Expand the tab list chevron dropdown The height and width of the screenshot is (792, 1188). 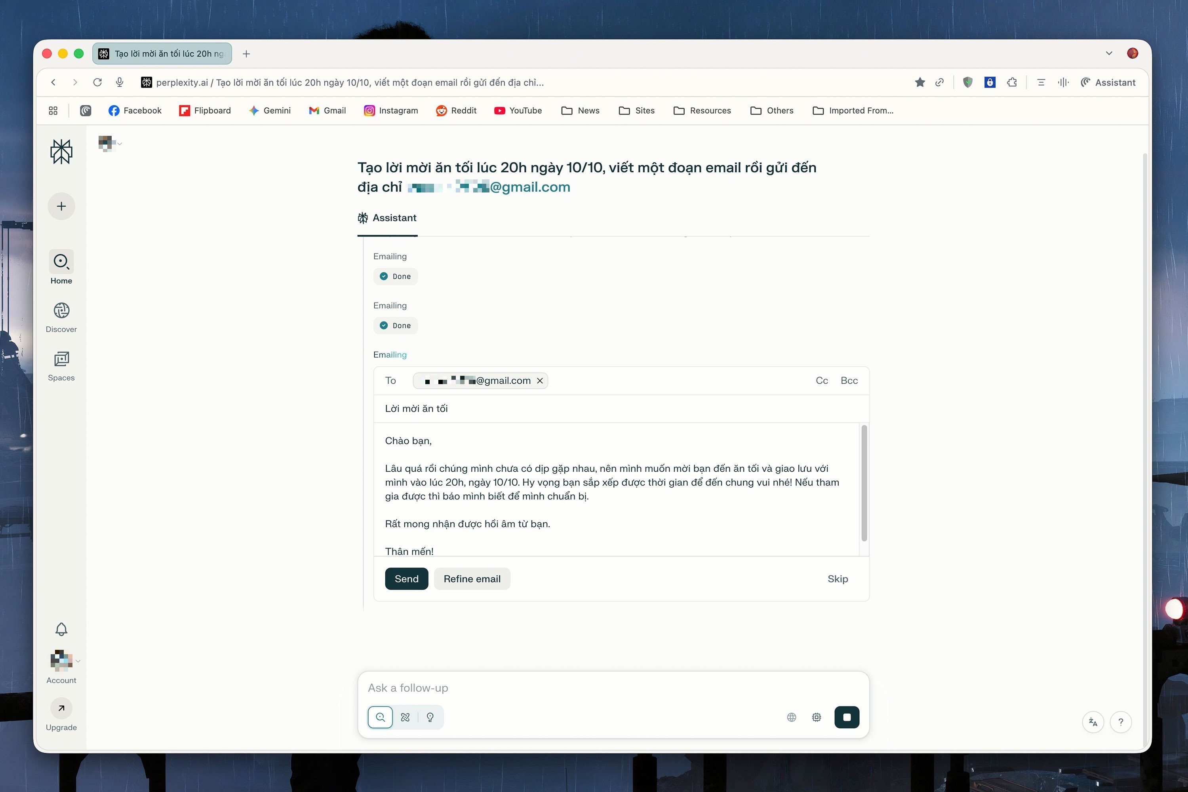(x=1109, y=53)
